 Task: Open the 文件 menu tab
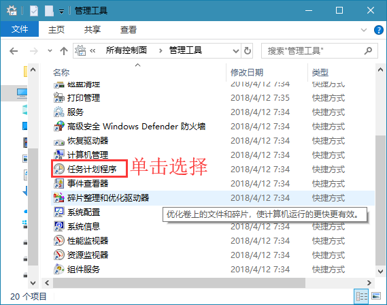pos(20,29)
